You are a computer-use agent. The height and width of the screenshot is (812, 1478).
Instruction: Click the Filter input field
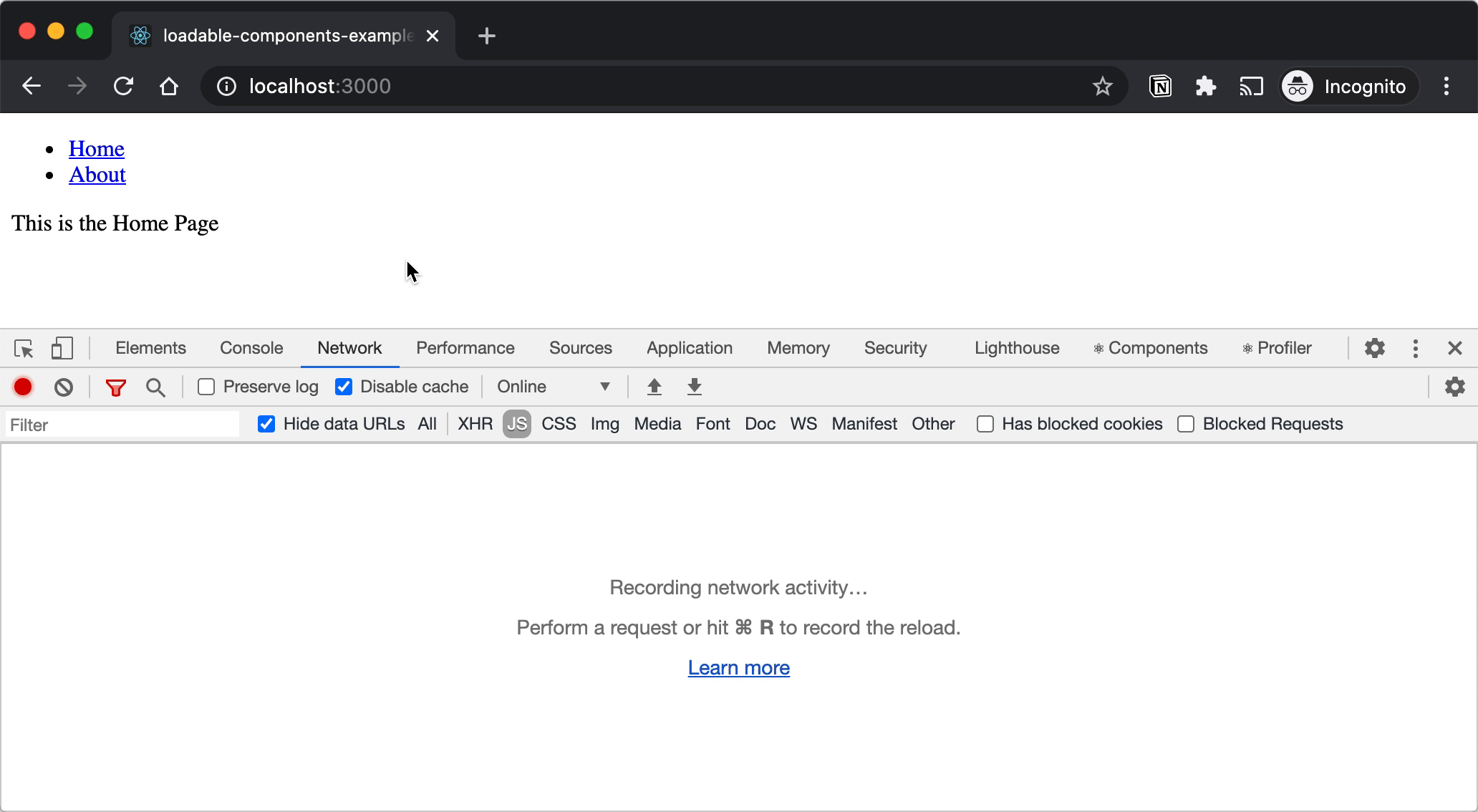122,425
